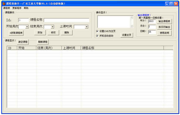Click the 开始 column header
180x115 pixels.
[26, 48]
